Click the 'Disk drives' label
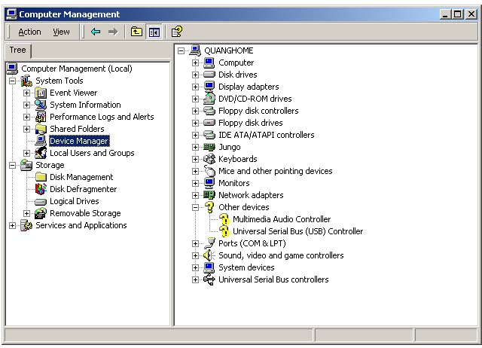Viewport: 482px width, 348px height. 238,75
